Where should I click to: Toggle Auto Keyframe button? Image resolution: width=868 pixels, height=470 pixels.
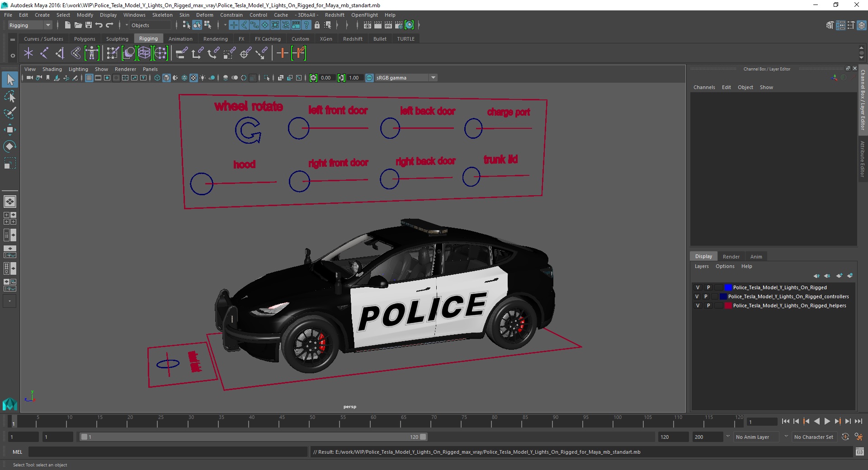coord(845,437)
